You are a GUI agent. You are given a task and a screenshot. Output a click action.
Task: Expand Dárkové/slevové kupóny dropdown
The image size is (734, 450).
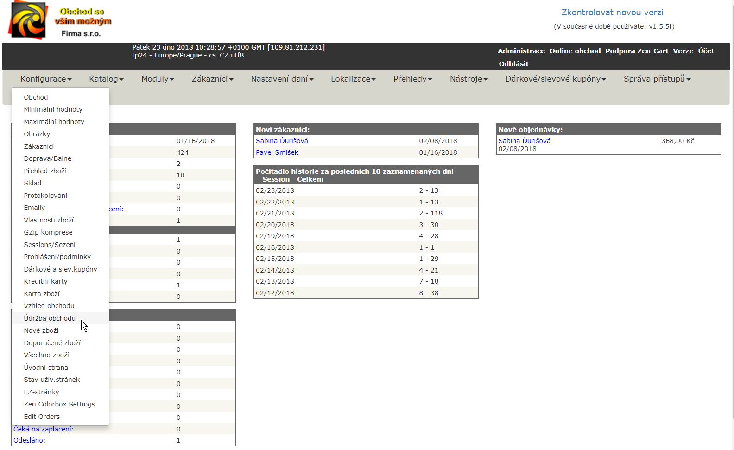click(555, 79)
